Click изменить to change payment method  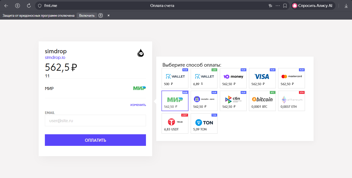coord(138,105)
